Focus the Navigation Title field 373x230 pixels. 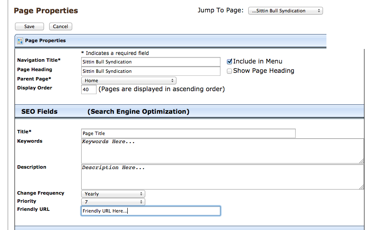pyautogui.click(x=150, y=62)
